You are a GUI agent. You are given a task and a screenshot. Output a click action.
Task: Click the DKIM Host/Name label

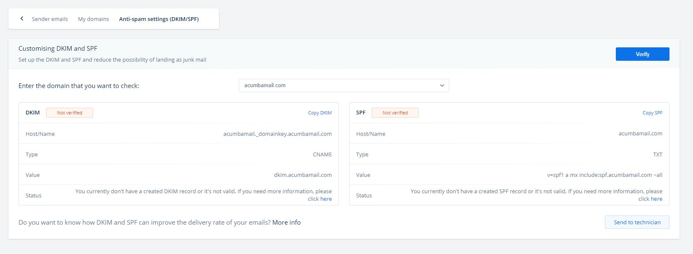point(40,134)
